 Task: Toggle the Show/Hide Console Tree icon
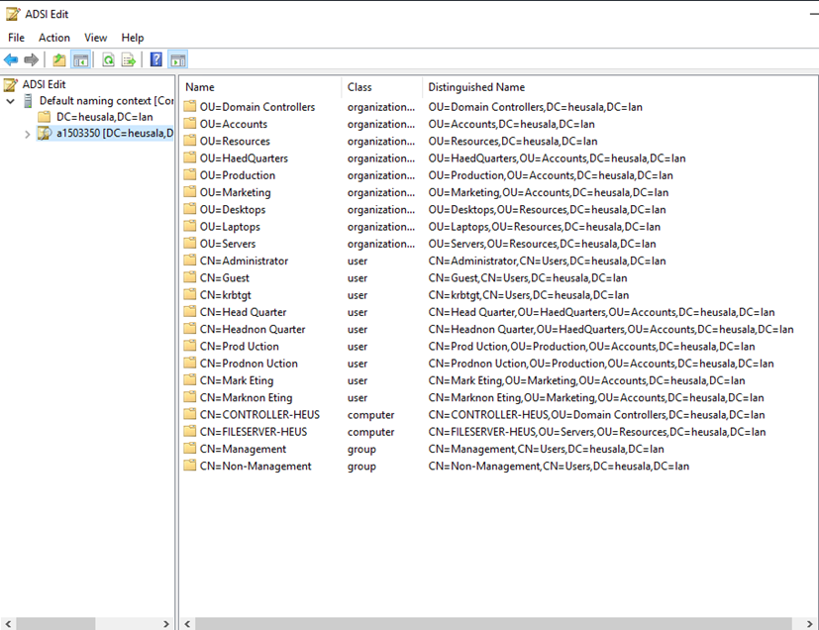[x=82, y=58]
